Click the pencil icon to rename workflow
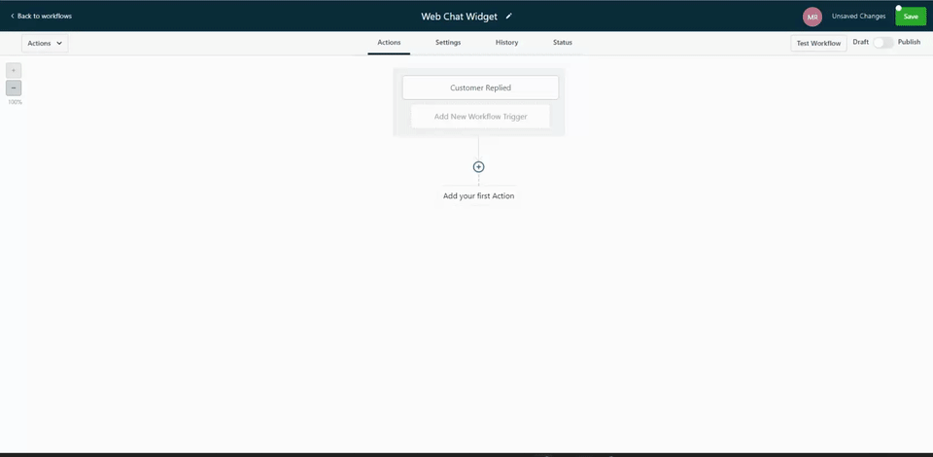The height and width of the screenshot is (457, 933). pyautogui.click(x=508, y=17)
